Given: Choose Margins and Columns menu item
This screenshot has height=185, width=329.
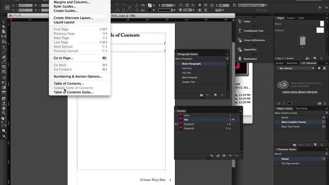Looking at the screenshot, I should tap(72, 2).
